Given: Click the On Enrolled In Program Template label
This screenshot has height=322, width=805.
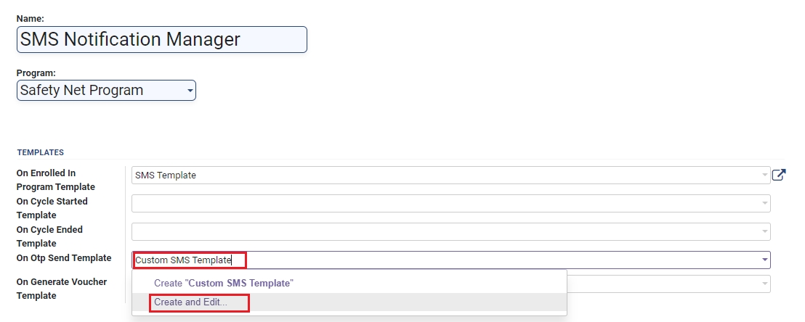Looking at the screenshot, I should tap(56, 180).
